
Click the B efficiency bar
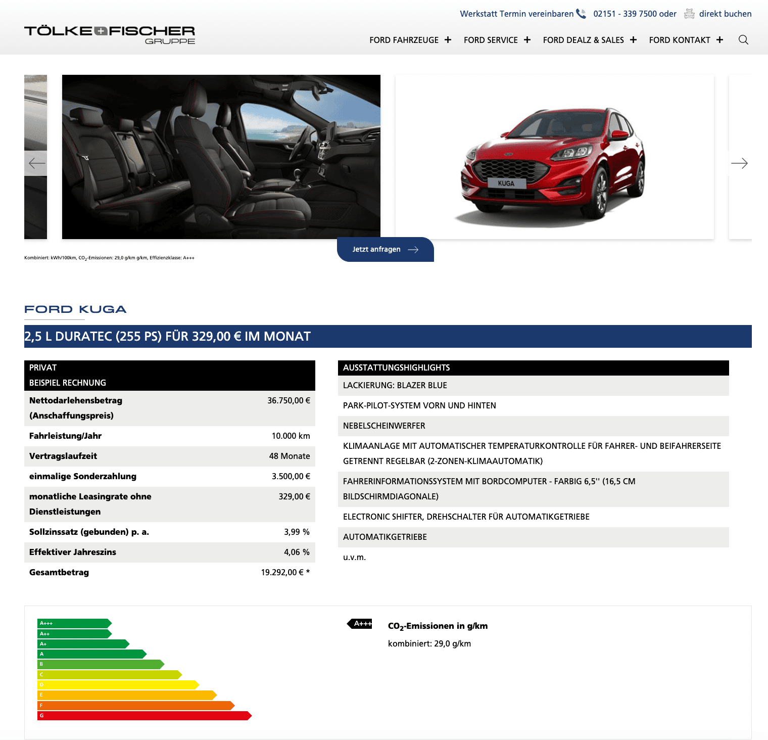[101, 664]
